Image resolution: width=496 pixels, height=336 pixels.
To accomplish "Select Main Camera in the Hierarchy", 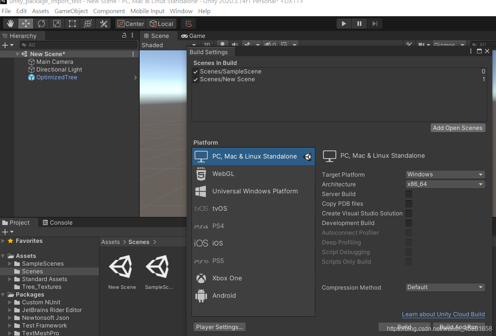I will coord(55,62).
